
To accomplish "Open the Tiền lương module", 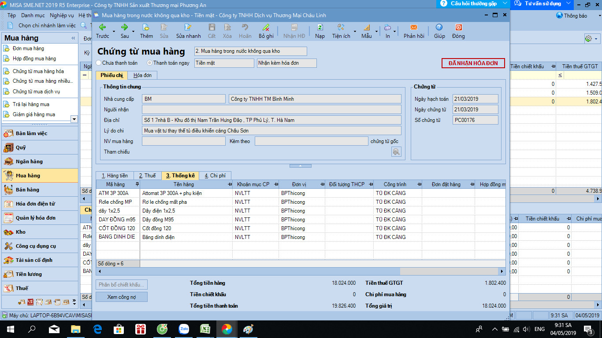I will point(40,274).
